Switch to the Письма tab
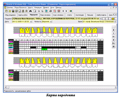This screenshot has width=122, height=104. [90, 15]
